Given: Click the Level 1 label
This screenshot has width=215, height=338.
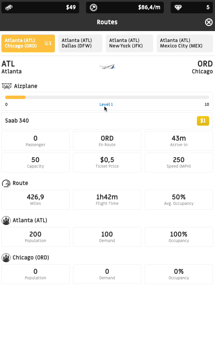Looking at the screenshot, I should pyautogui.click(x=106, y=104).
